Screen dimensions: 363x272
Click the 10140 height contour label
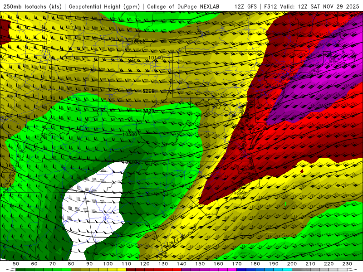pos(156,58)
